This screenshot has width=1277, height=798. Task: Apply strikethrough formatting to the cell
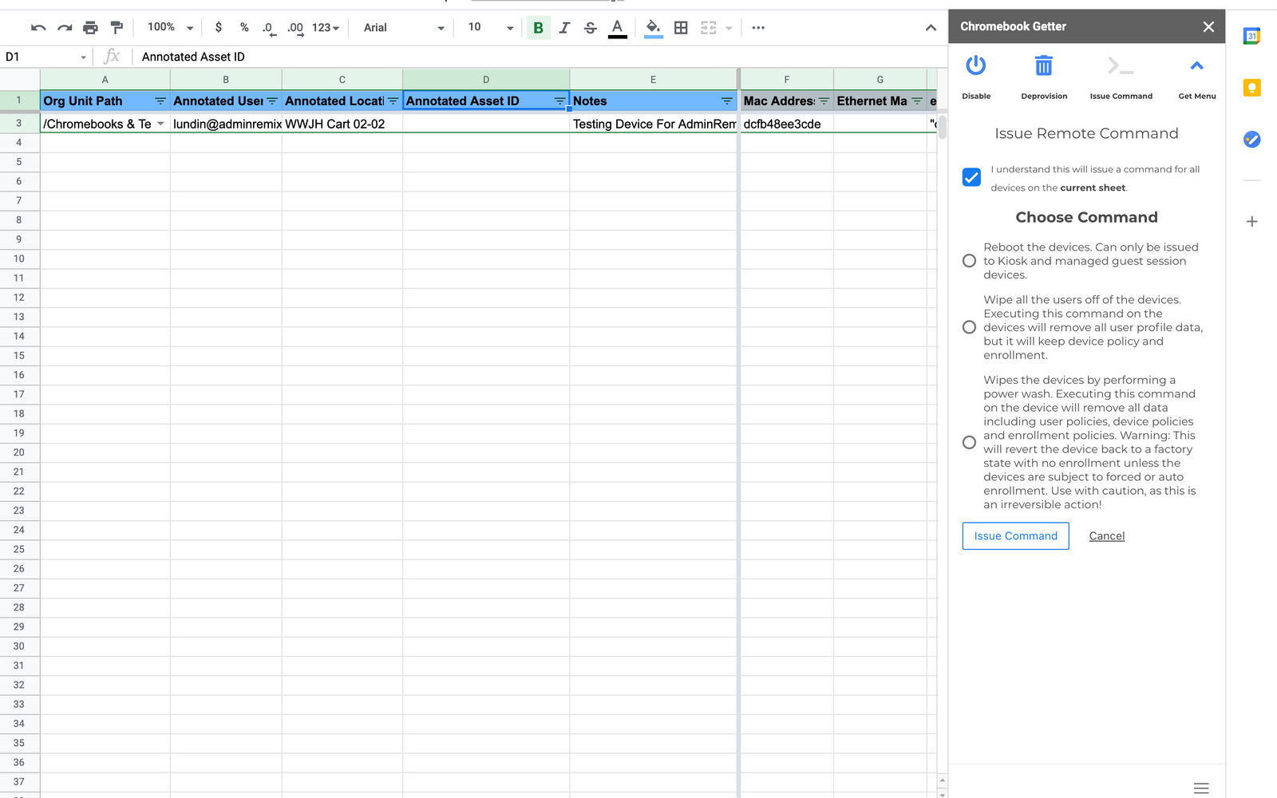coord(590,26)
